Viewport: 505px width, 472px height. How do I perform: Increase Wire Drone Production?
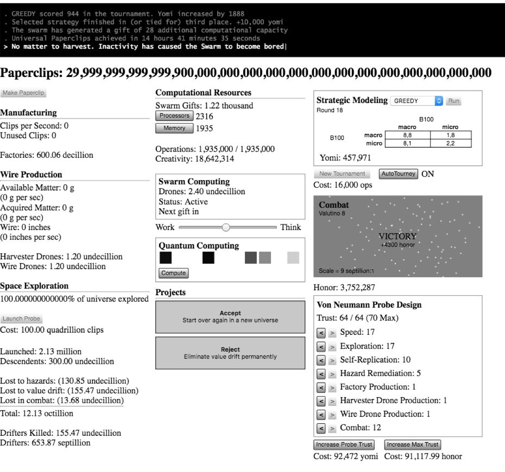(x=332, y=415)
